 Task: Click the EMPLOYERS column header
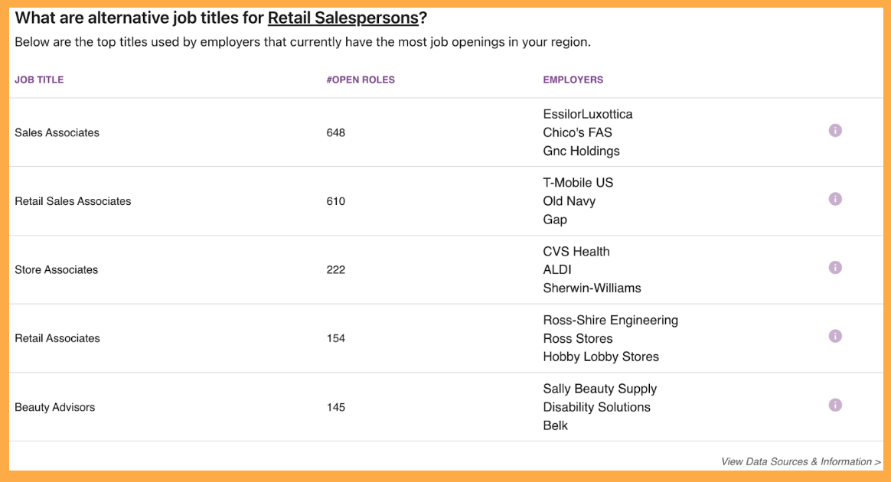[573, 80]
